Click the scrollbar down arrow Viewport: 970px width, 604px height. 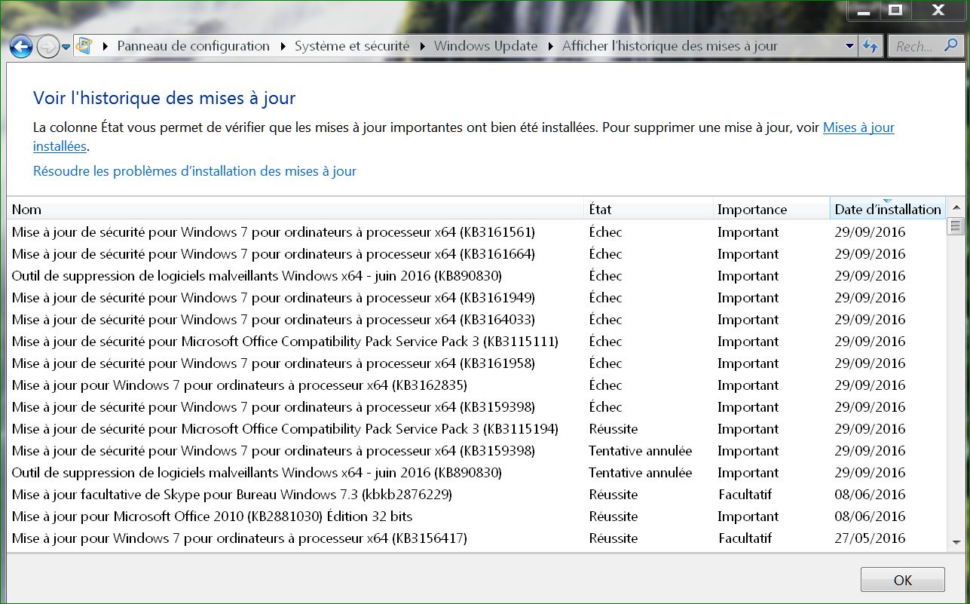(956, 542)
